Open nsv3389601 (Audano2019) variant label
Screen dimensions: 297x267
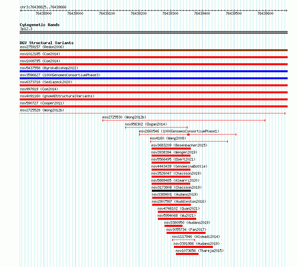pos(175,194)
